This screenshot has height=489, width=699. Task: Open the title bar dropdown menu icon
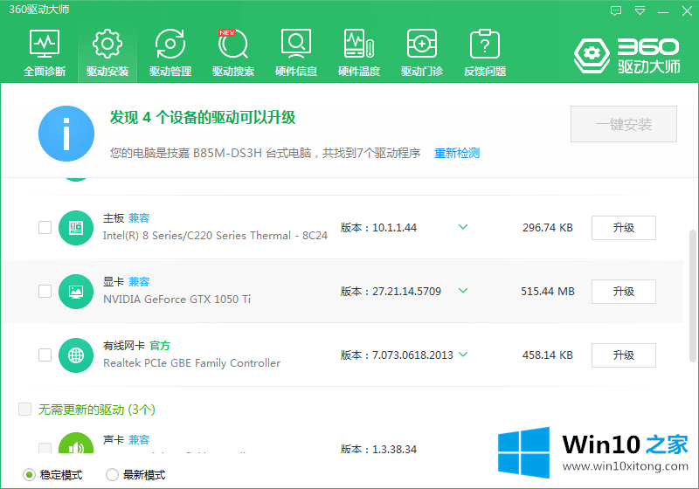(640, 10)
